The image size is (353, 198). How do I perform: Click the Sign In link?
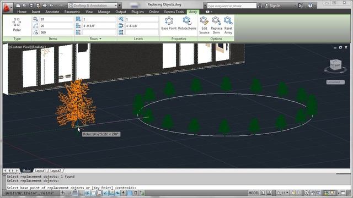(275, 6)
